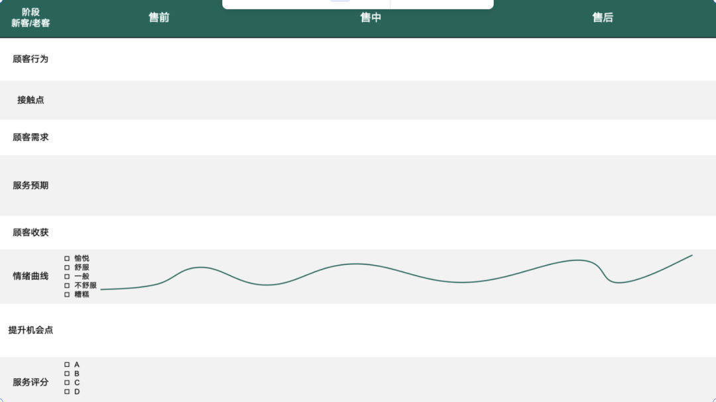Check the 愉悦 emotion checkbox
The width and height of the screenshot is (716, 402).
click(x=67, y=258)
